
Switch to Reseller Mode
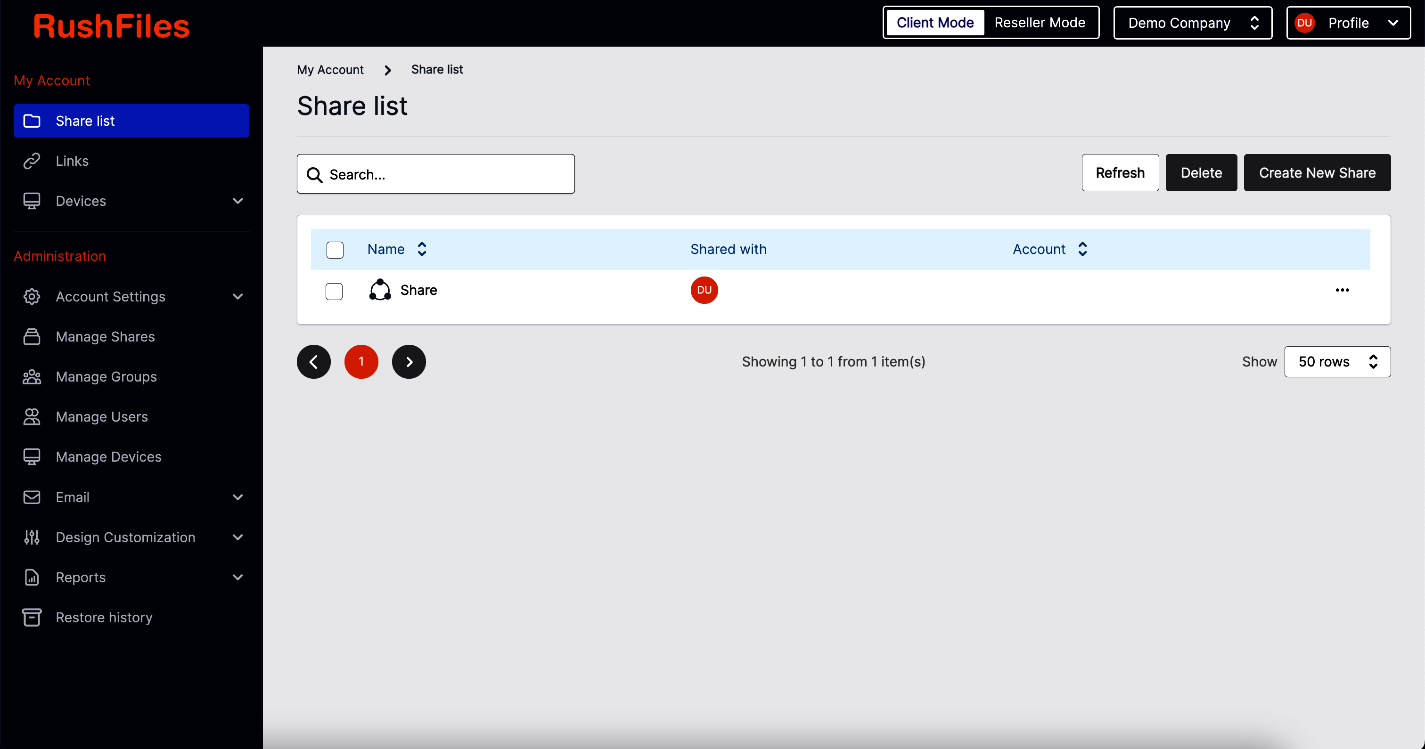tap(1040, 22)
